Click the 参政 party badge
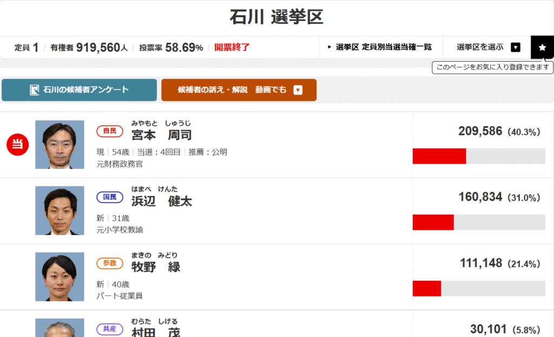This screenshot has height=337, width=554. coord(110,263)
